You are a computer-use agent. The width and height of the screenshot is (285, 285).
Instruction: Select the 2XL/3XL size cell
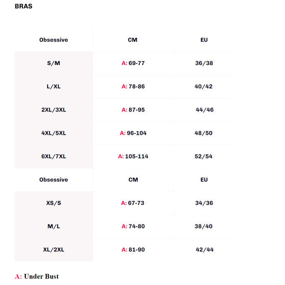(x=53, y=110)
